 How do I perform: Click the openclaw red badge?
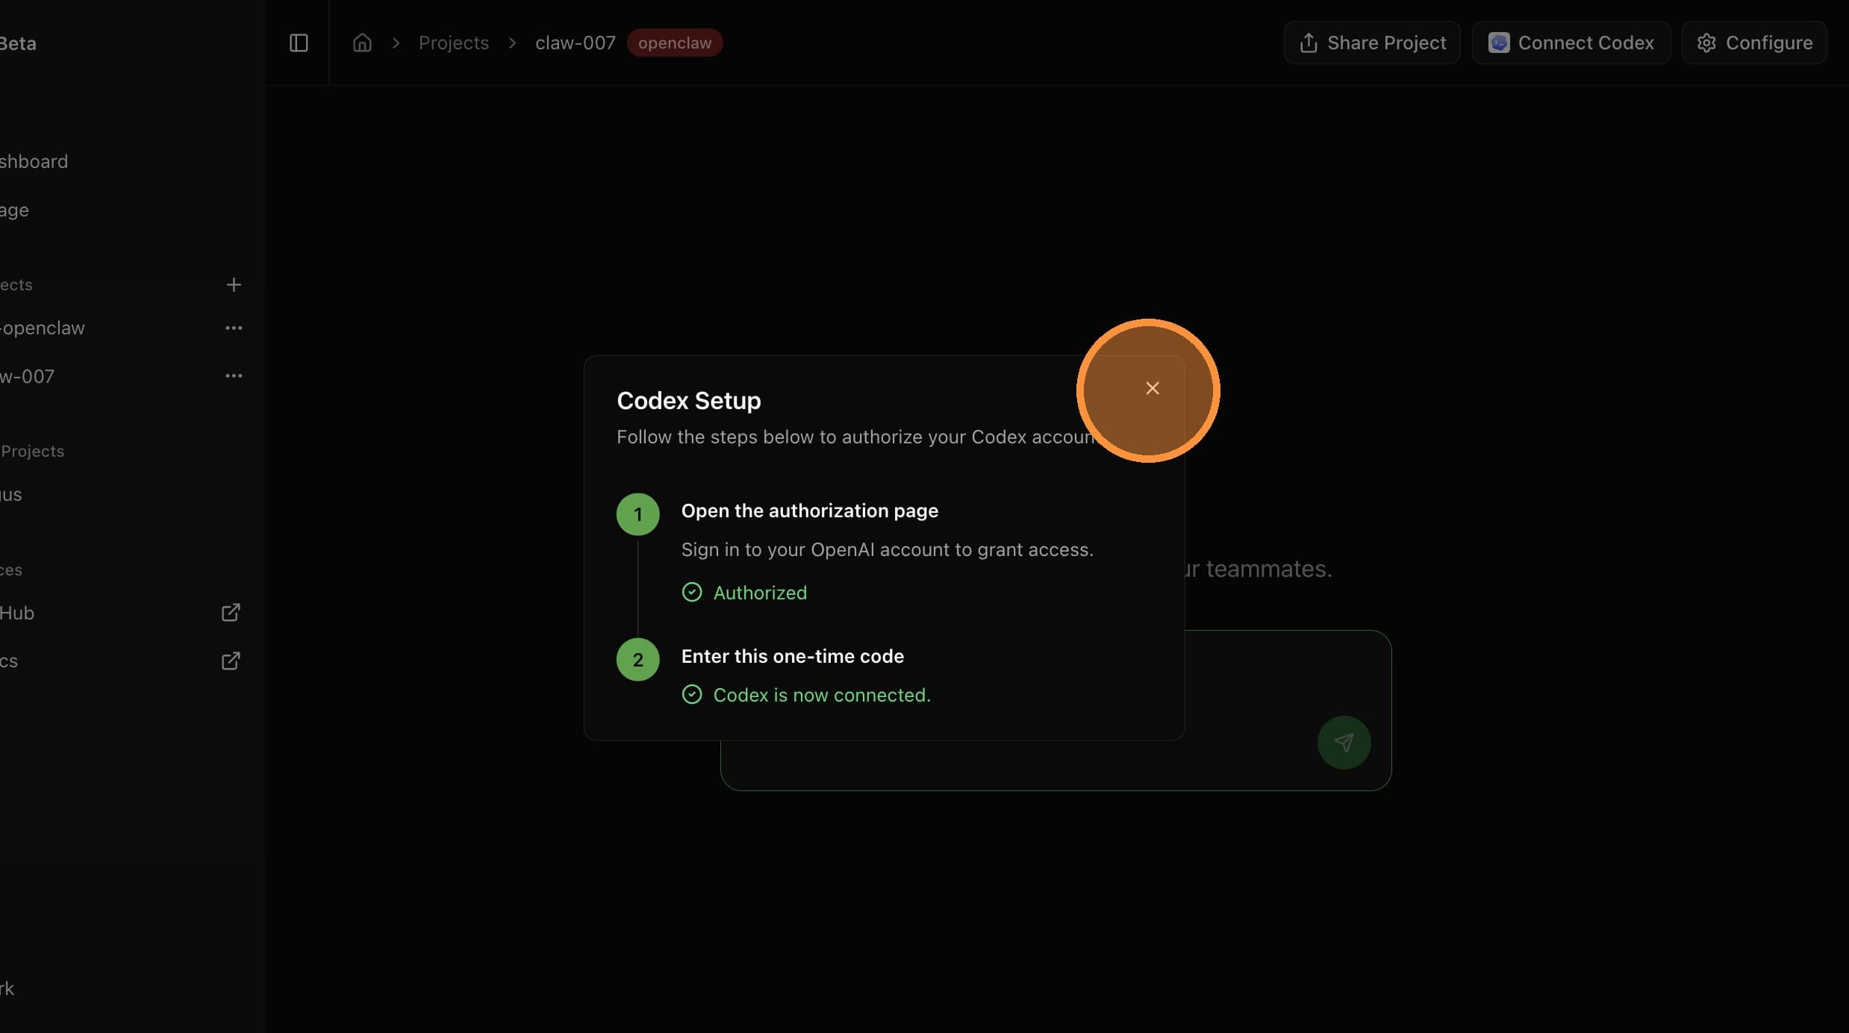tap(675, 43)
